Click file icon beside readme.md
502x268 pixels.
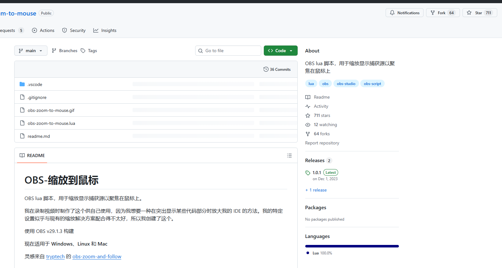click(22, 136)
